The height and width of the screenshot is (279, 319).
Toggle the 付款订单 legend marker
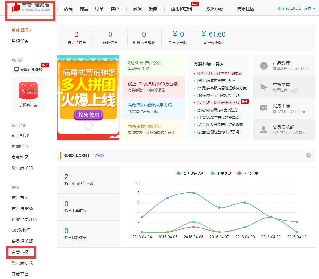click(x=239, y=173)
